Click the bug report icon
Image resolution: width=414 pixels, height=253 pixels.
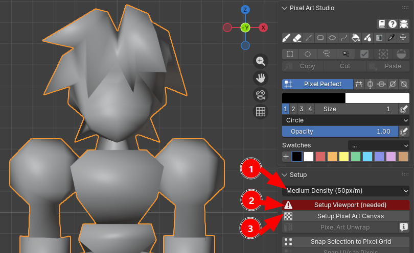[x=404, y=24]
